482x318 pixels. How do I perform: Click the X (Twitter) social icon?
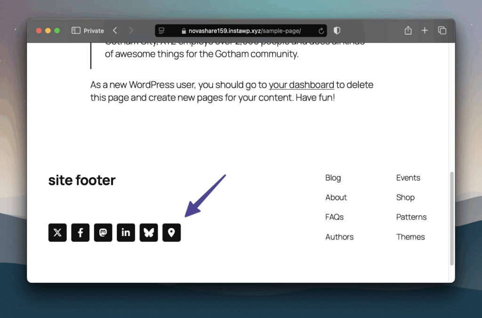click(57, 233)
